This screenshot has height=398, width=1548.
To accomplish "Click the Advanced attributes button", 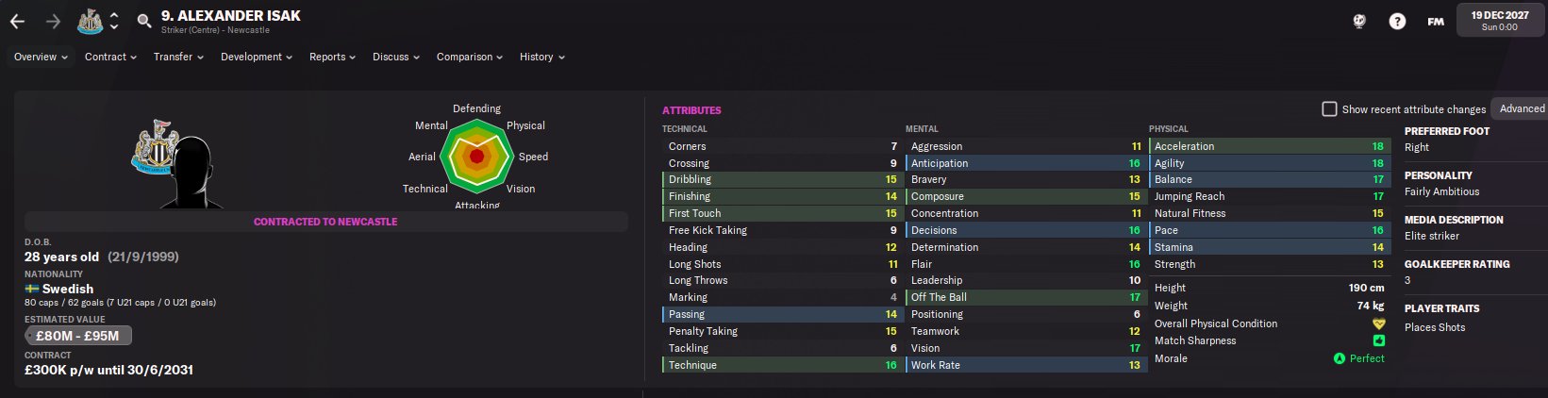I will (x=1521, y=108).
